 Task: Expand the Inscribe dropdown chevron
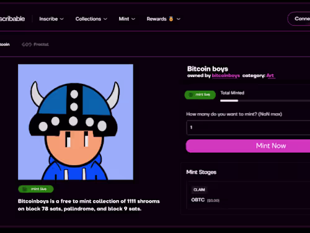coord(61,19)
